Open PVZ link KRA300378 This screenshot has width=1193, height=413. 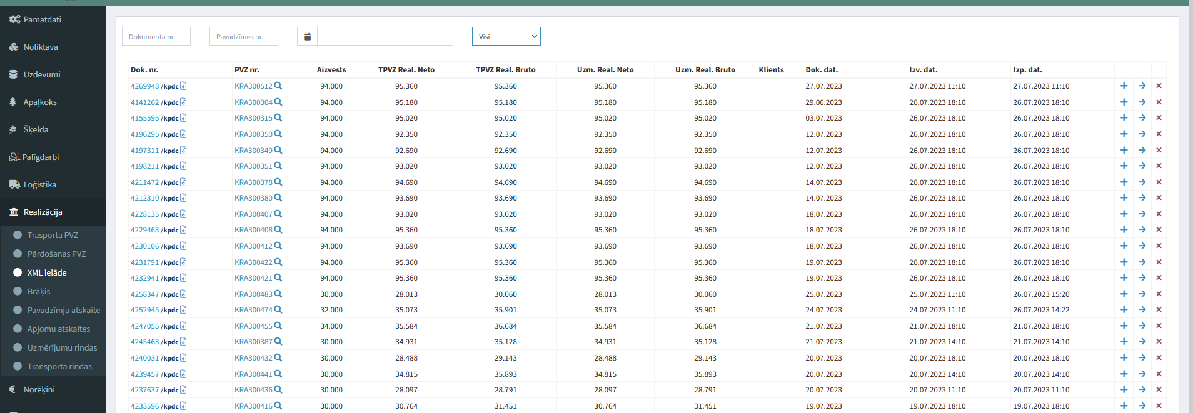253,182
